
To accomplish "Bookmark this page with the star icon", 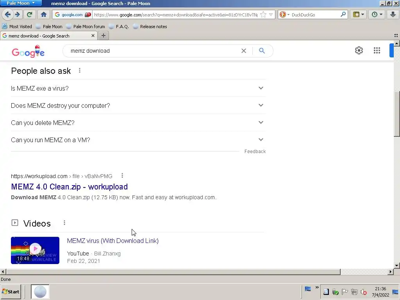I will tap(264, 14).
